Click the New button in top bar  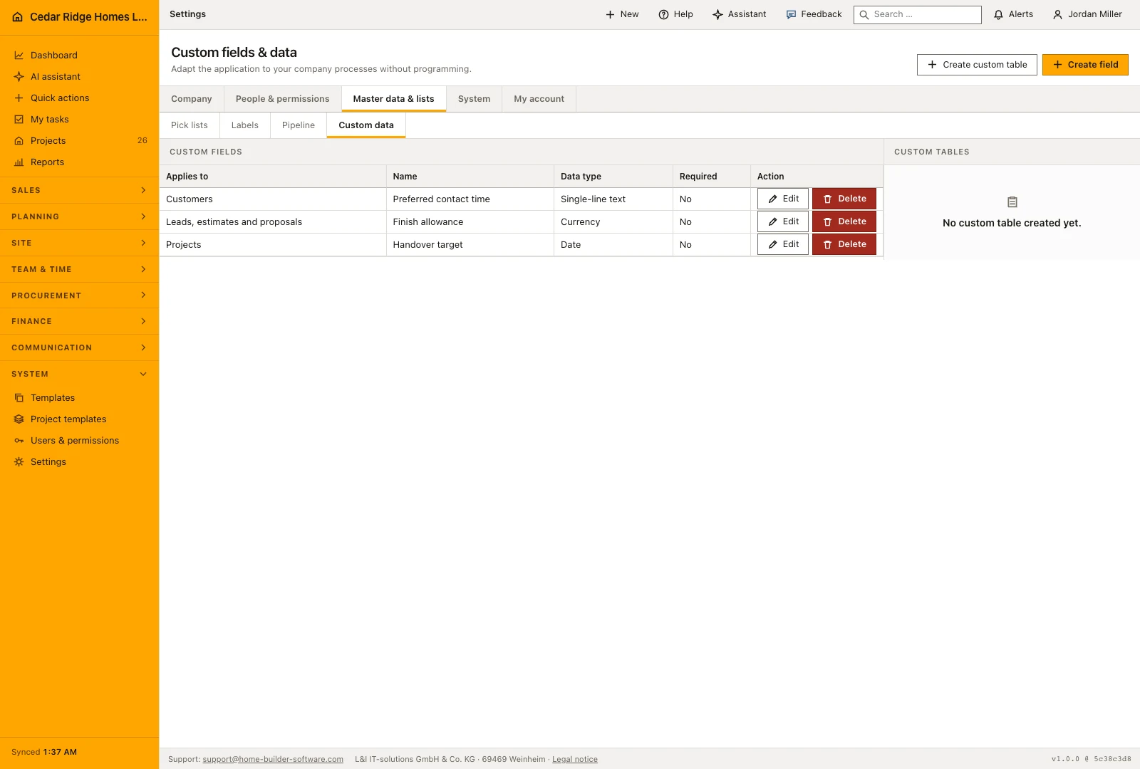(622, 14)
